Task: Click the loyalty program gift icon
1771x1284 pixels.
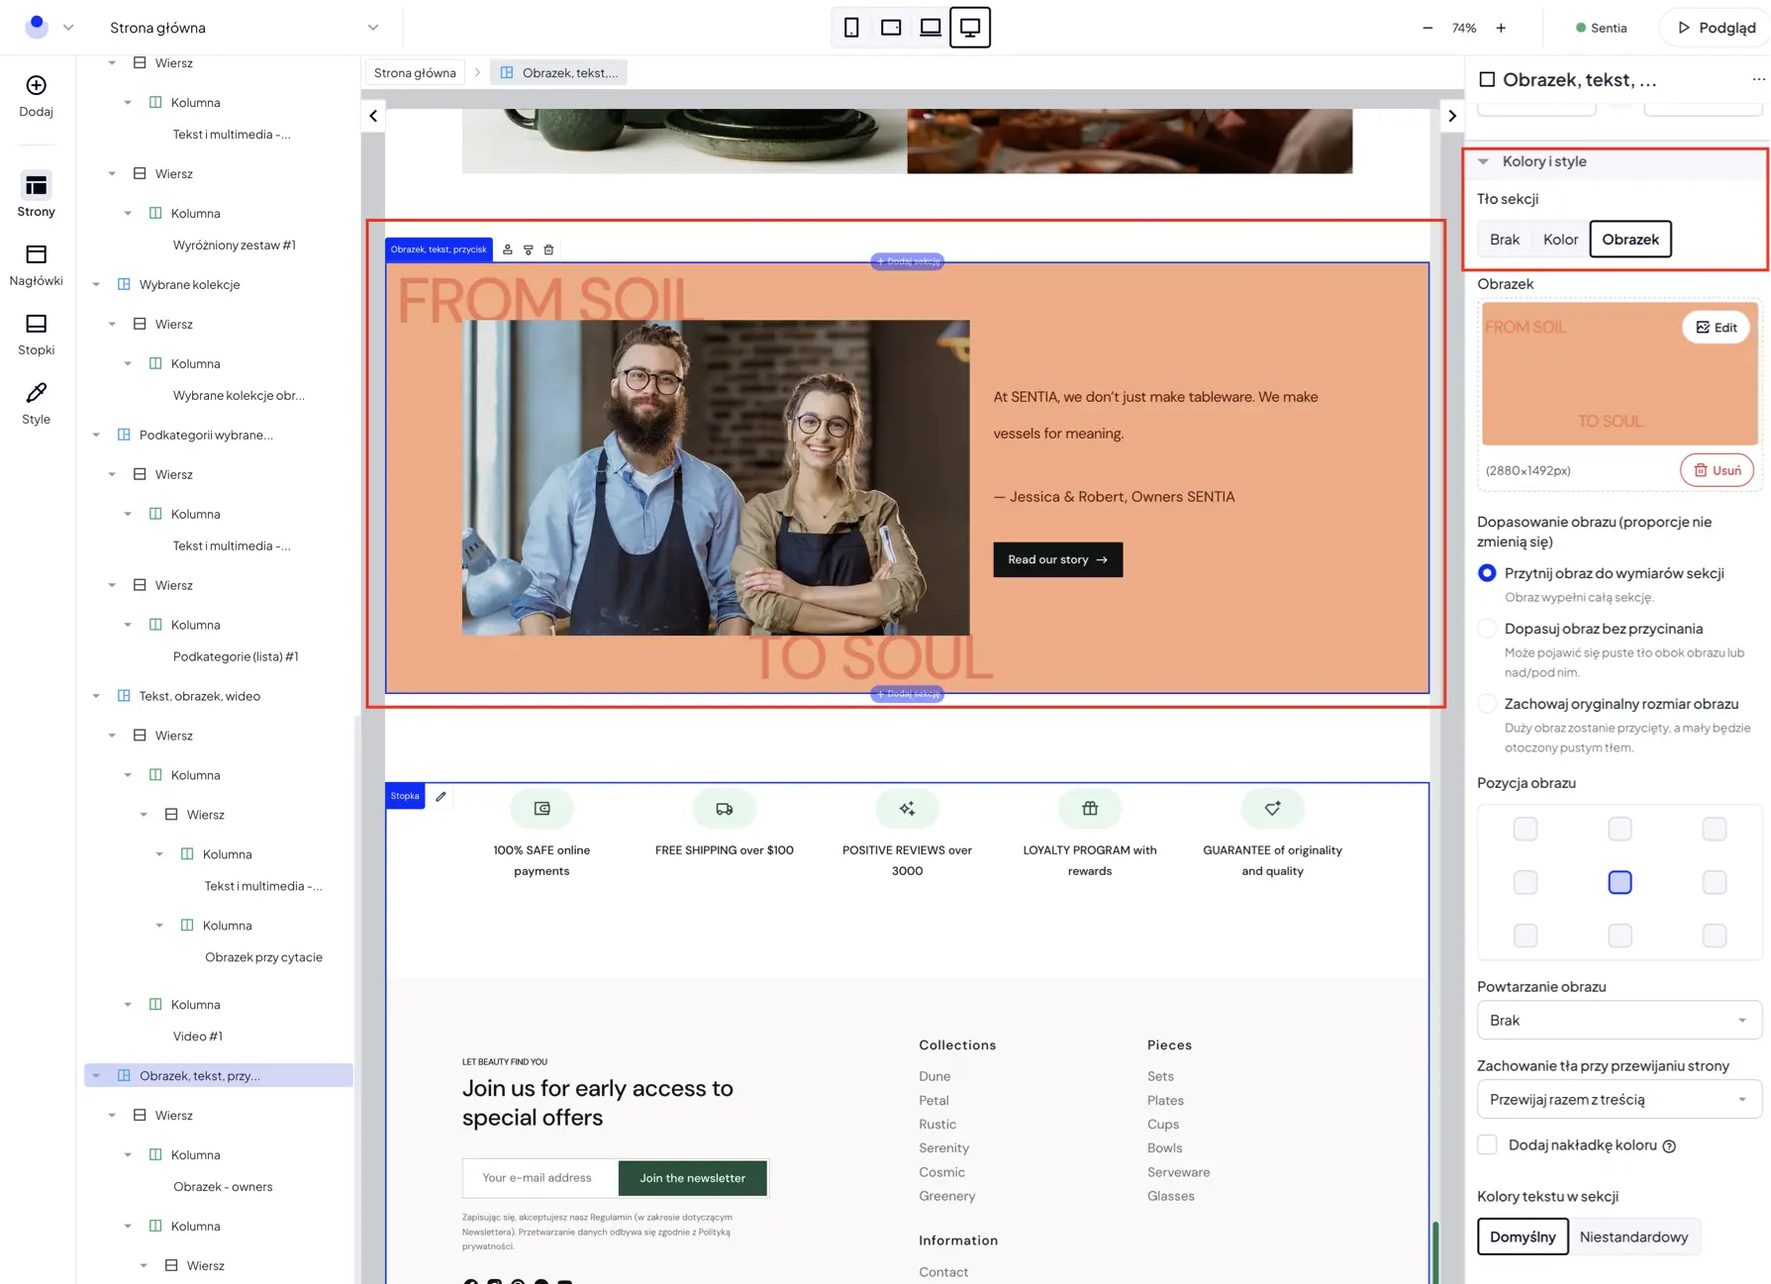Action: pyautogui.click(x=1090, y=809)
